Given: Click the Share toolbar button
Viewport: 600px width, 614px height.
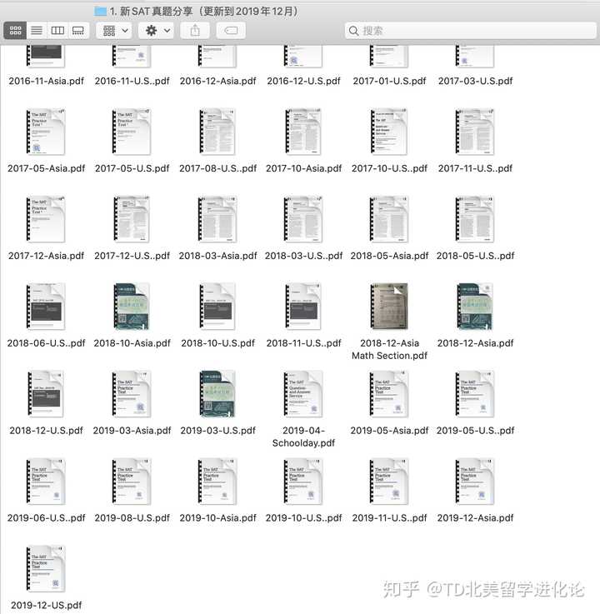Looking at the screenshot, I should [195, 31].
